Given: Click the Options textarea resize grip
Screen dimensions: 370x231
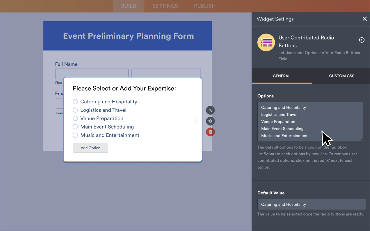Looking at the screenshot, I should 361,139.
